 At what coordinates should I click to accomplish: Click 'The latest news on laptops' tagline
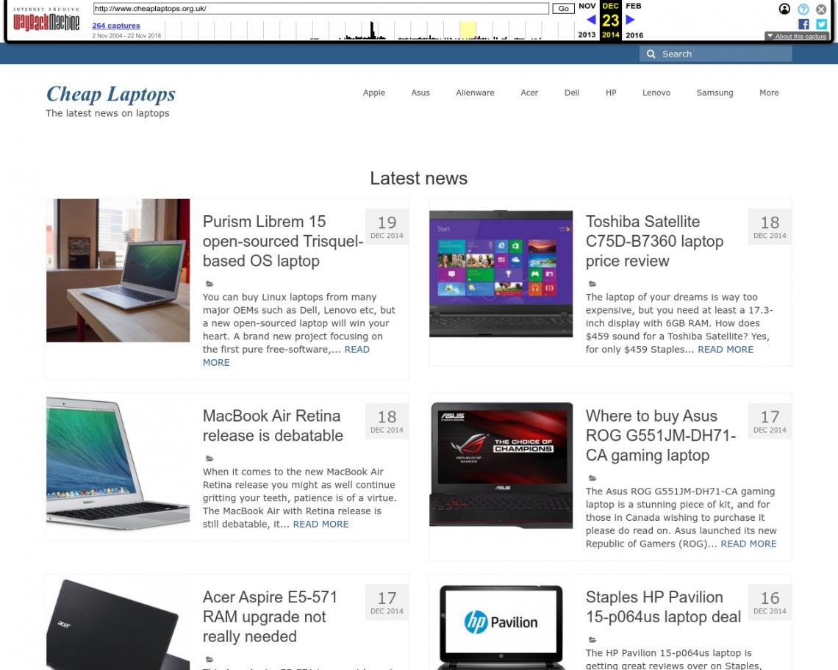click(x=107, y=113)
